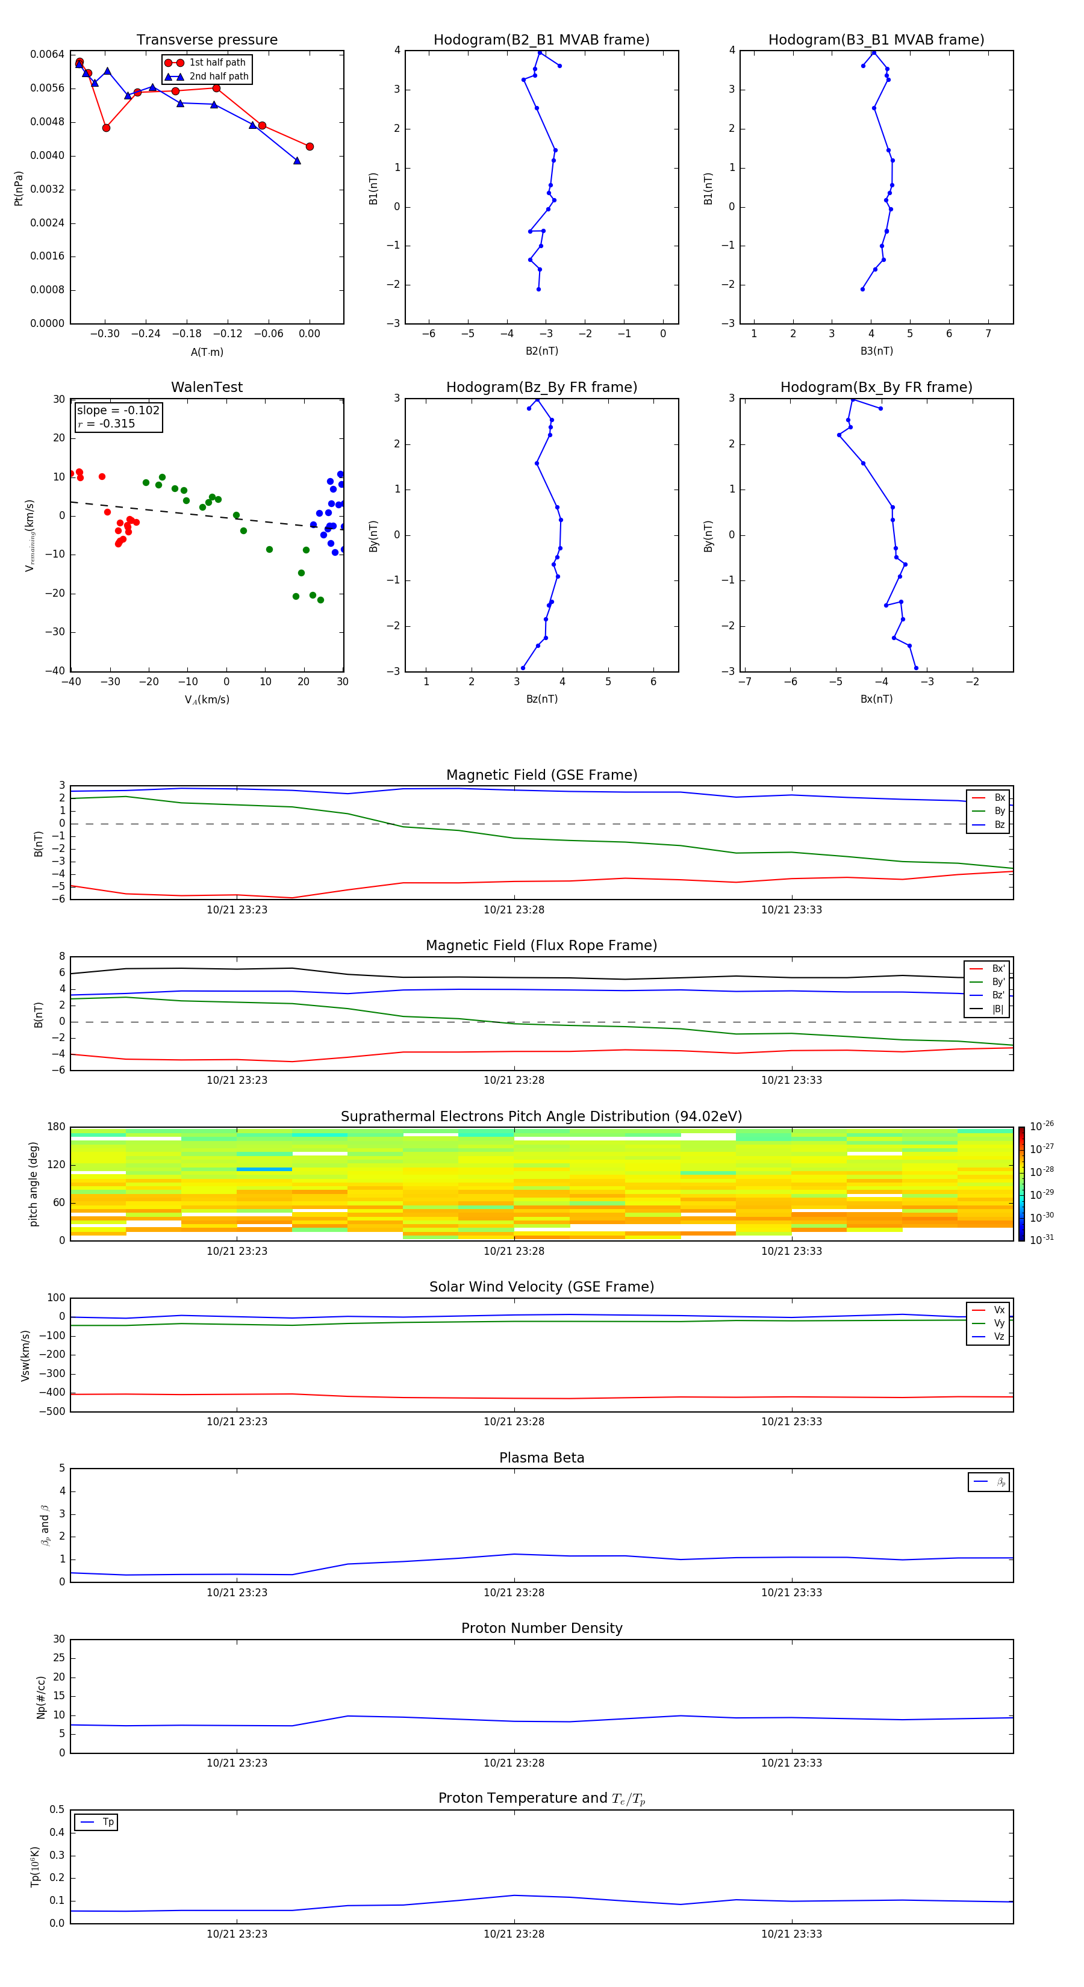Screen dimensions: 1084x1987
Task: Click the 'V_A(km/s)' x-axis label
Action: (x=207, y=700)
